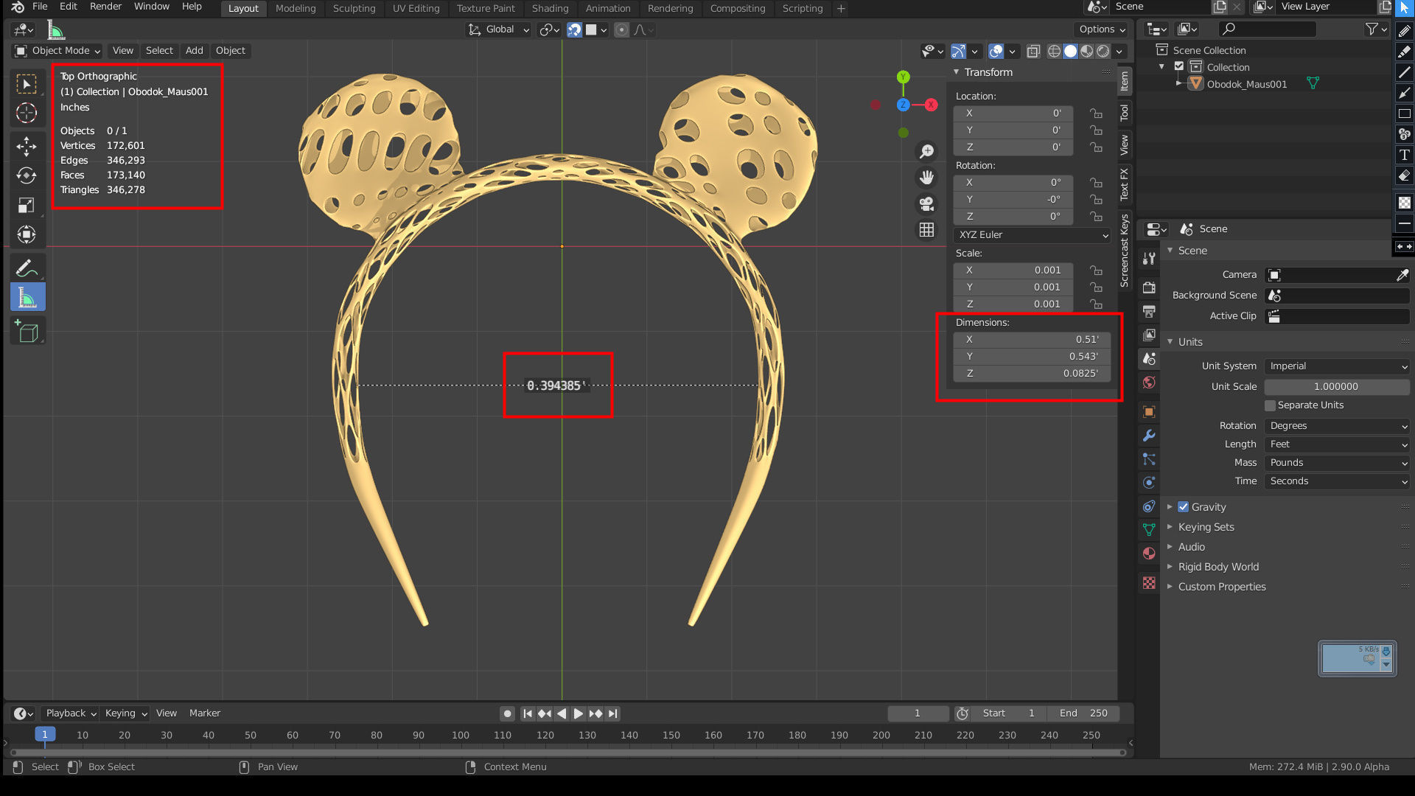The height and width of the screenshot is (796, 1415).
Task: Open the Unit System Imperial dropdown
Action: [x=1337, y=366]
